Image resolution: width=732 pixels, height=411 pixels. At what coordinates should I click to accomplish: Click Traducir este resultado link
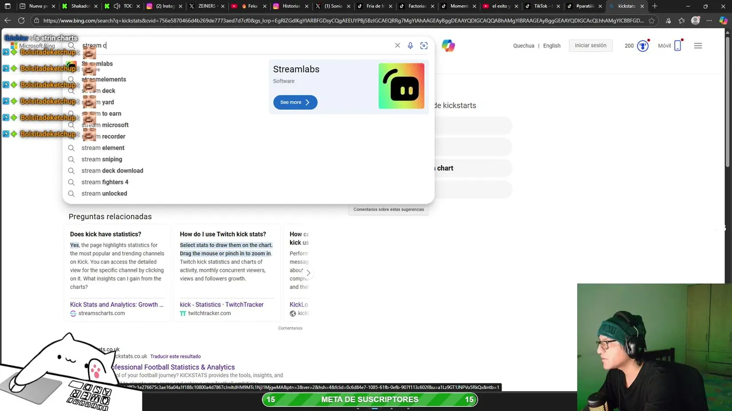176,356
